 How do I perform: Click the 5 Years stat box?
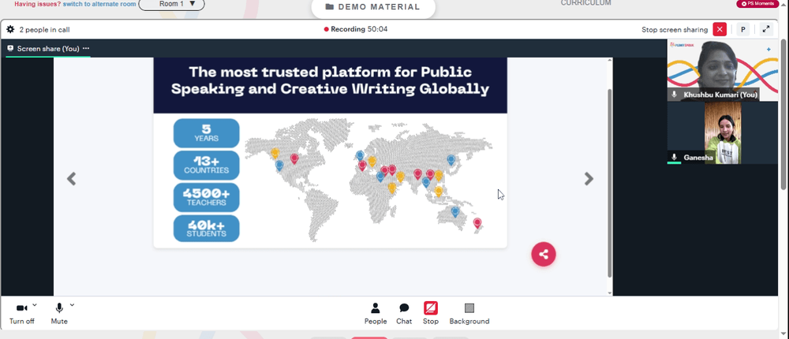(206, 133)
